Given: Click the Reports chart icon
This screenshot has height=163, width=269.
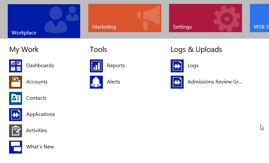Looking at the screenshot, I should point(96,66).
